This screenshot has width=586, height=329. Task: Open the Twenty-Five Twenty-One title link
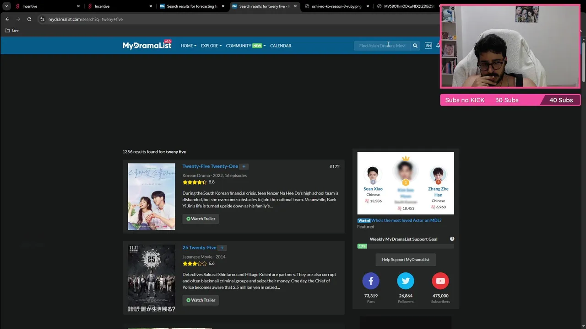pos(210,166)
